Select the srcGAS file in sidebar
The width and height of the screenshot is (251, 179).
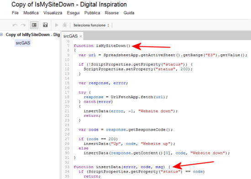coord(23,43)
